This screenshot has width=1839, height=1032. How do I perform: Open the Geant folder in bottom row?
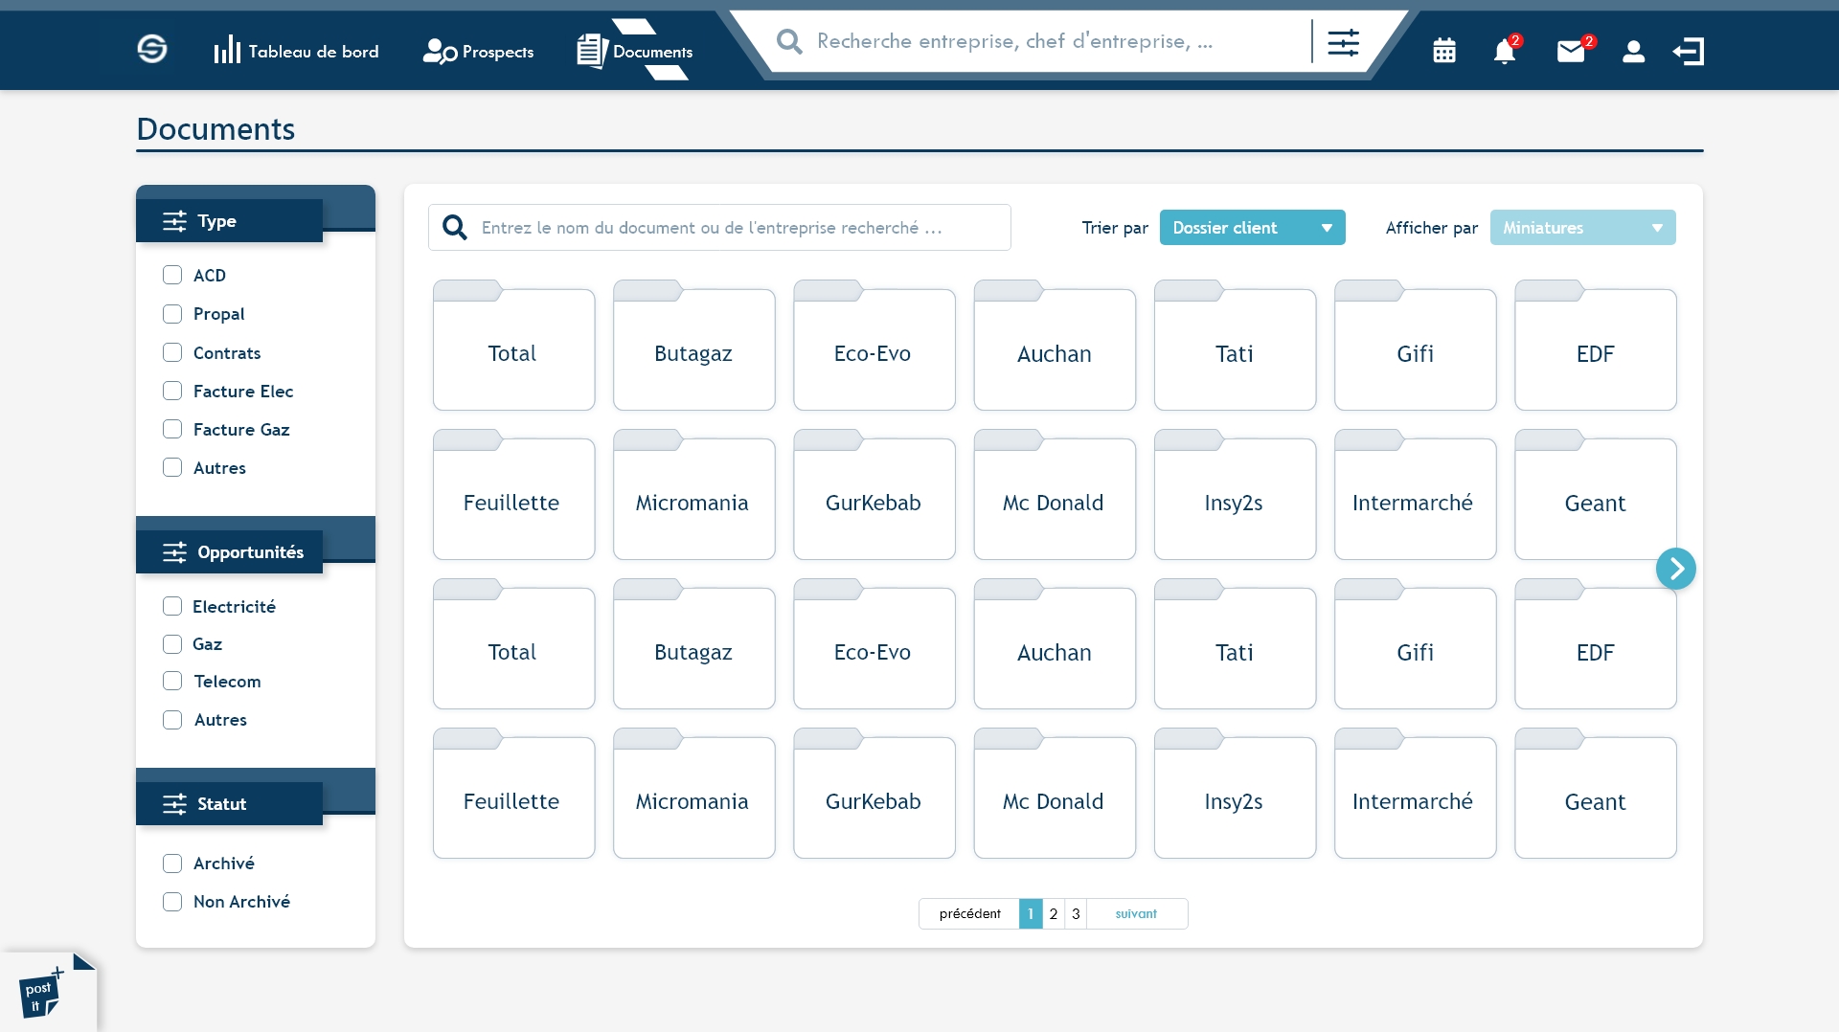point(1596,794)
